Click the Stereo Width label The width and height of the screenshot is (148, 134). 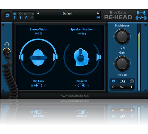pos(38,29)
